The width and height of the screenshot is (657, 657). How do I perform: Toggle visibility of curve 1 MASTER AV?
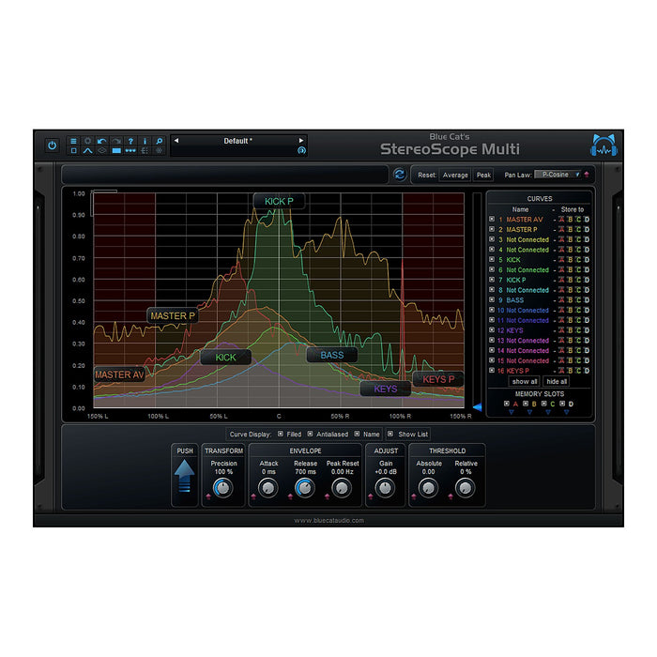(492, 219)
